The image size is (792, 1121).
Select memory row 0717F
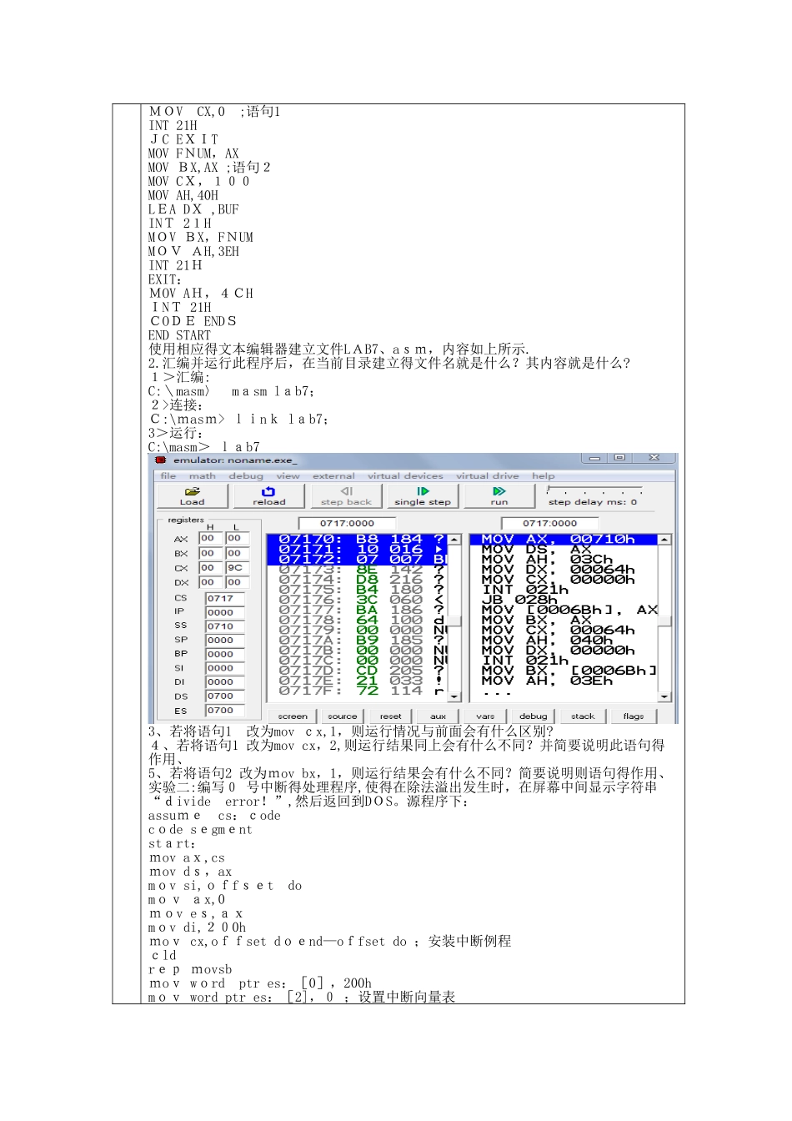coord(357,691)
